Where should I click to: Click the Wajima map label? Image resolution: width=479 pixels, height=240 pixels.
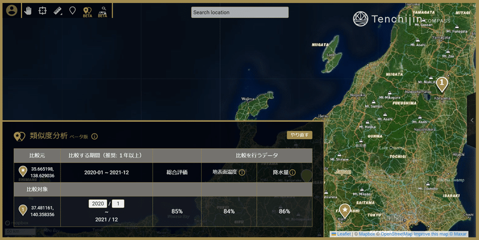click(x=247, y=99)
